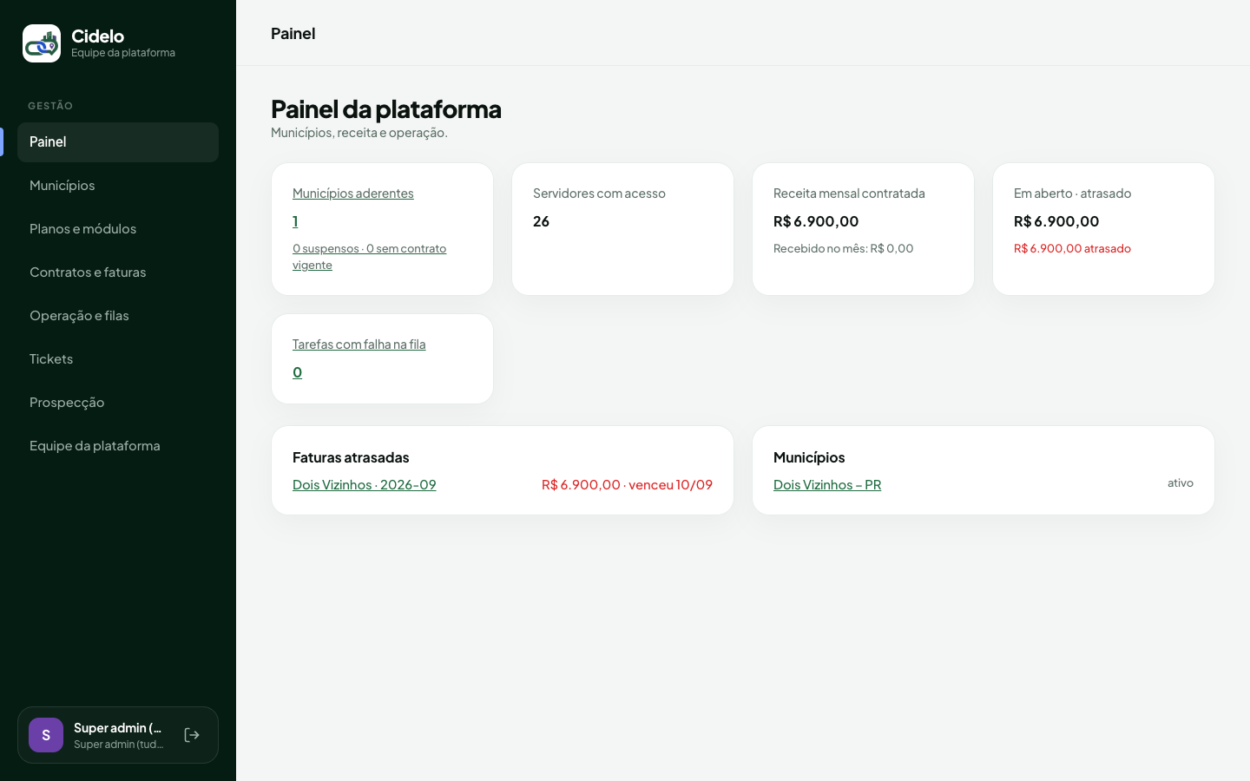Click the R$ 6.900,00 atrasado red text
The width and height of the screenshot is (1250, 781).
(1072, 248)
